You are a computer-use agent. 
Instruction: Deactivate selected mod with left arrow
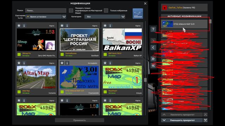point(153,48)
